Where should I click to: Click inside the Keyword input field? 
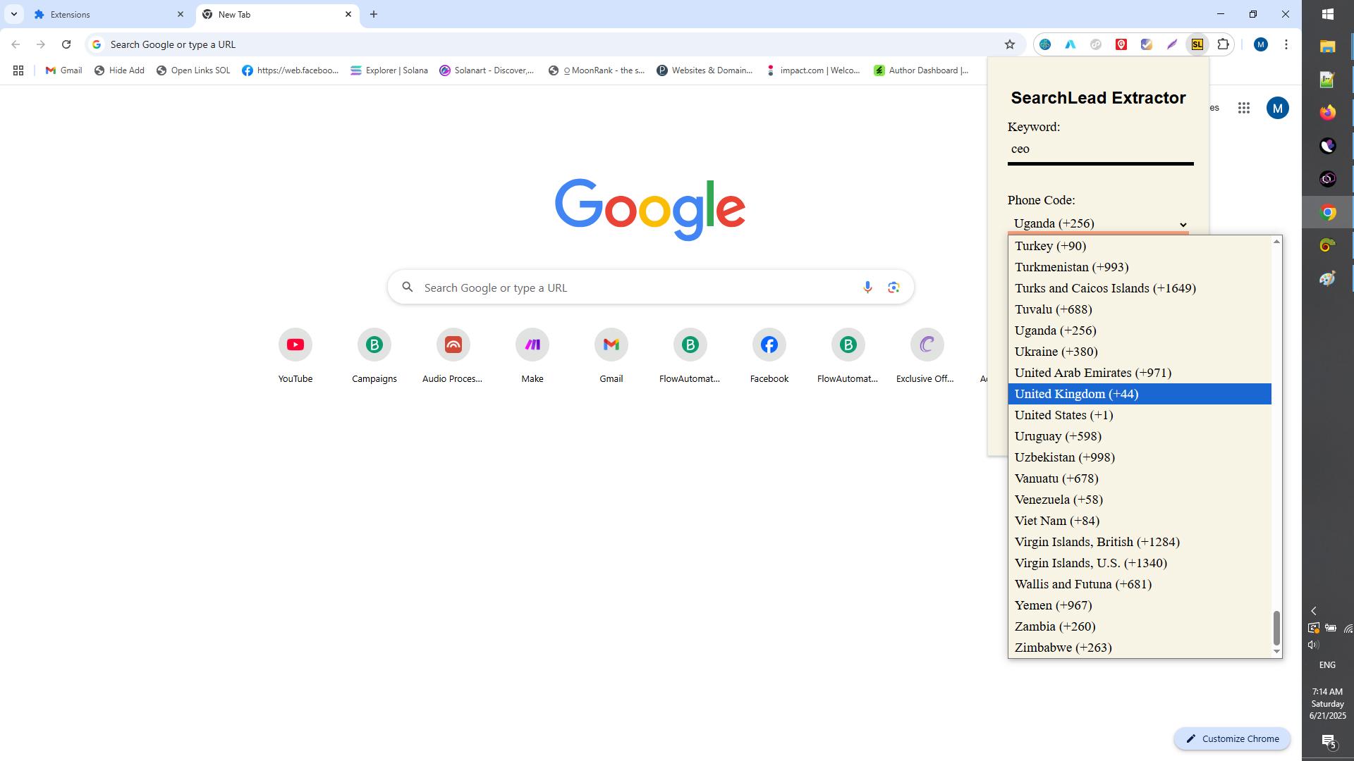(x=1097, y=149)
